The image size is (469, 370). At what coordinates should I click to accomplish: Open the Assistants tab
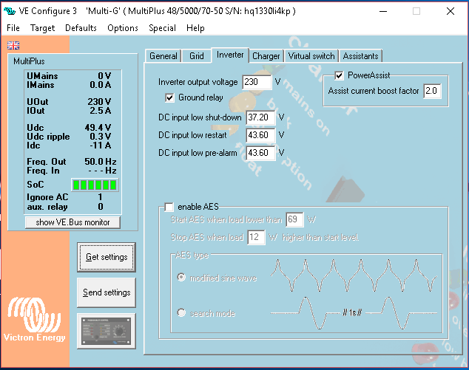[360, 56]
